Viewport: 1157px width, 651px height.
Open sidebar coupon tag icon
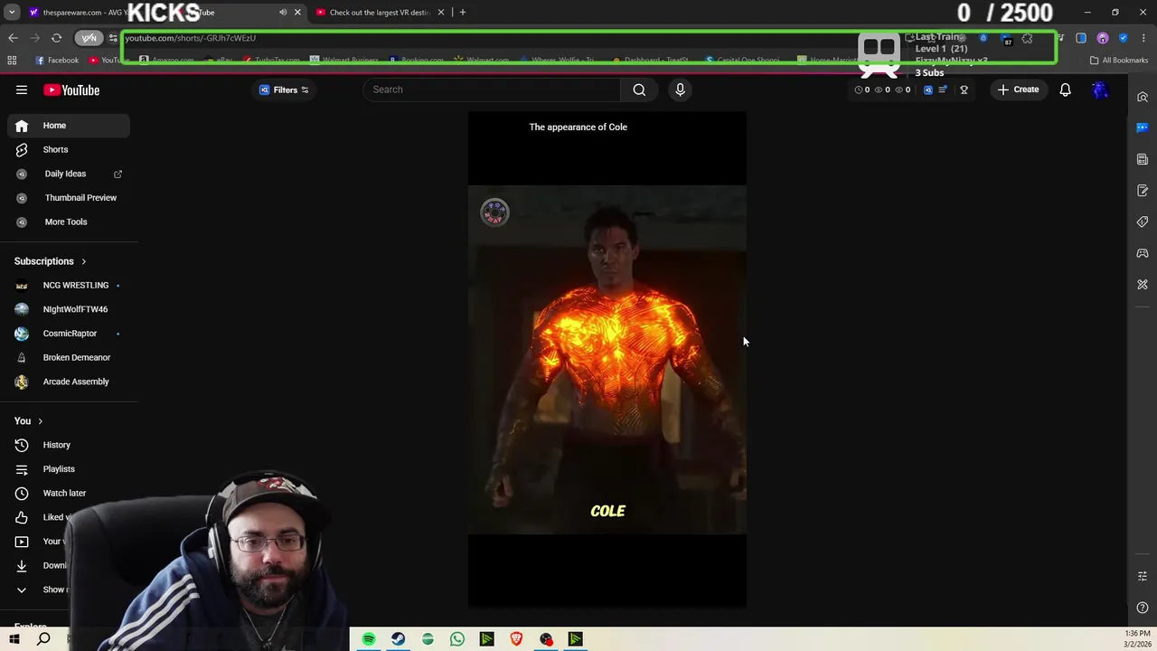point(1143,222)
